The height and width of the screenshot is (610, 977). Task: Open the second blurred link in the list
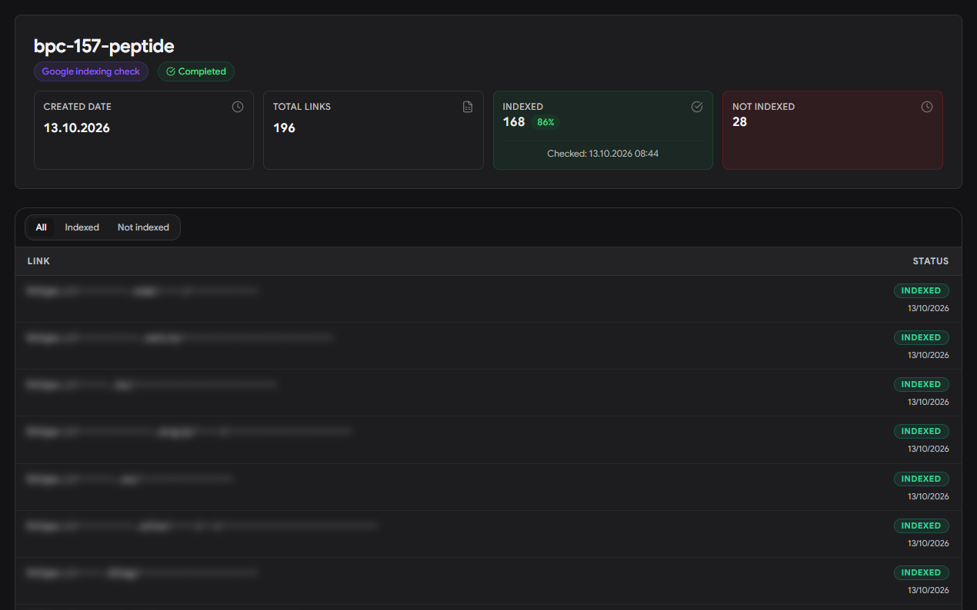(180, 337)
